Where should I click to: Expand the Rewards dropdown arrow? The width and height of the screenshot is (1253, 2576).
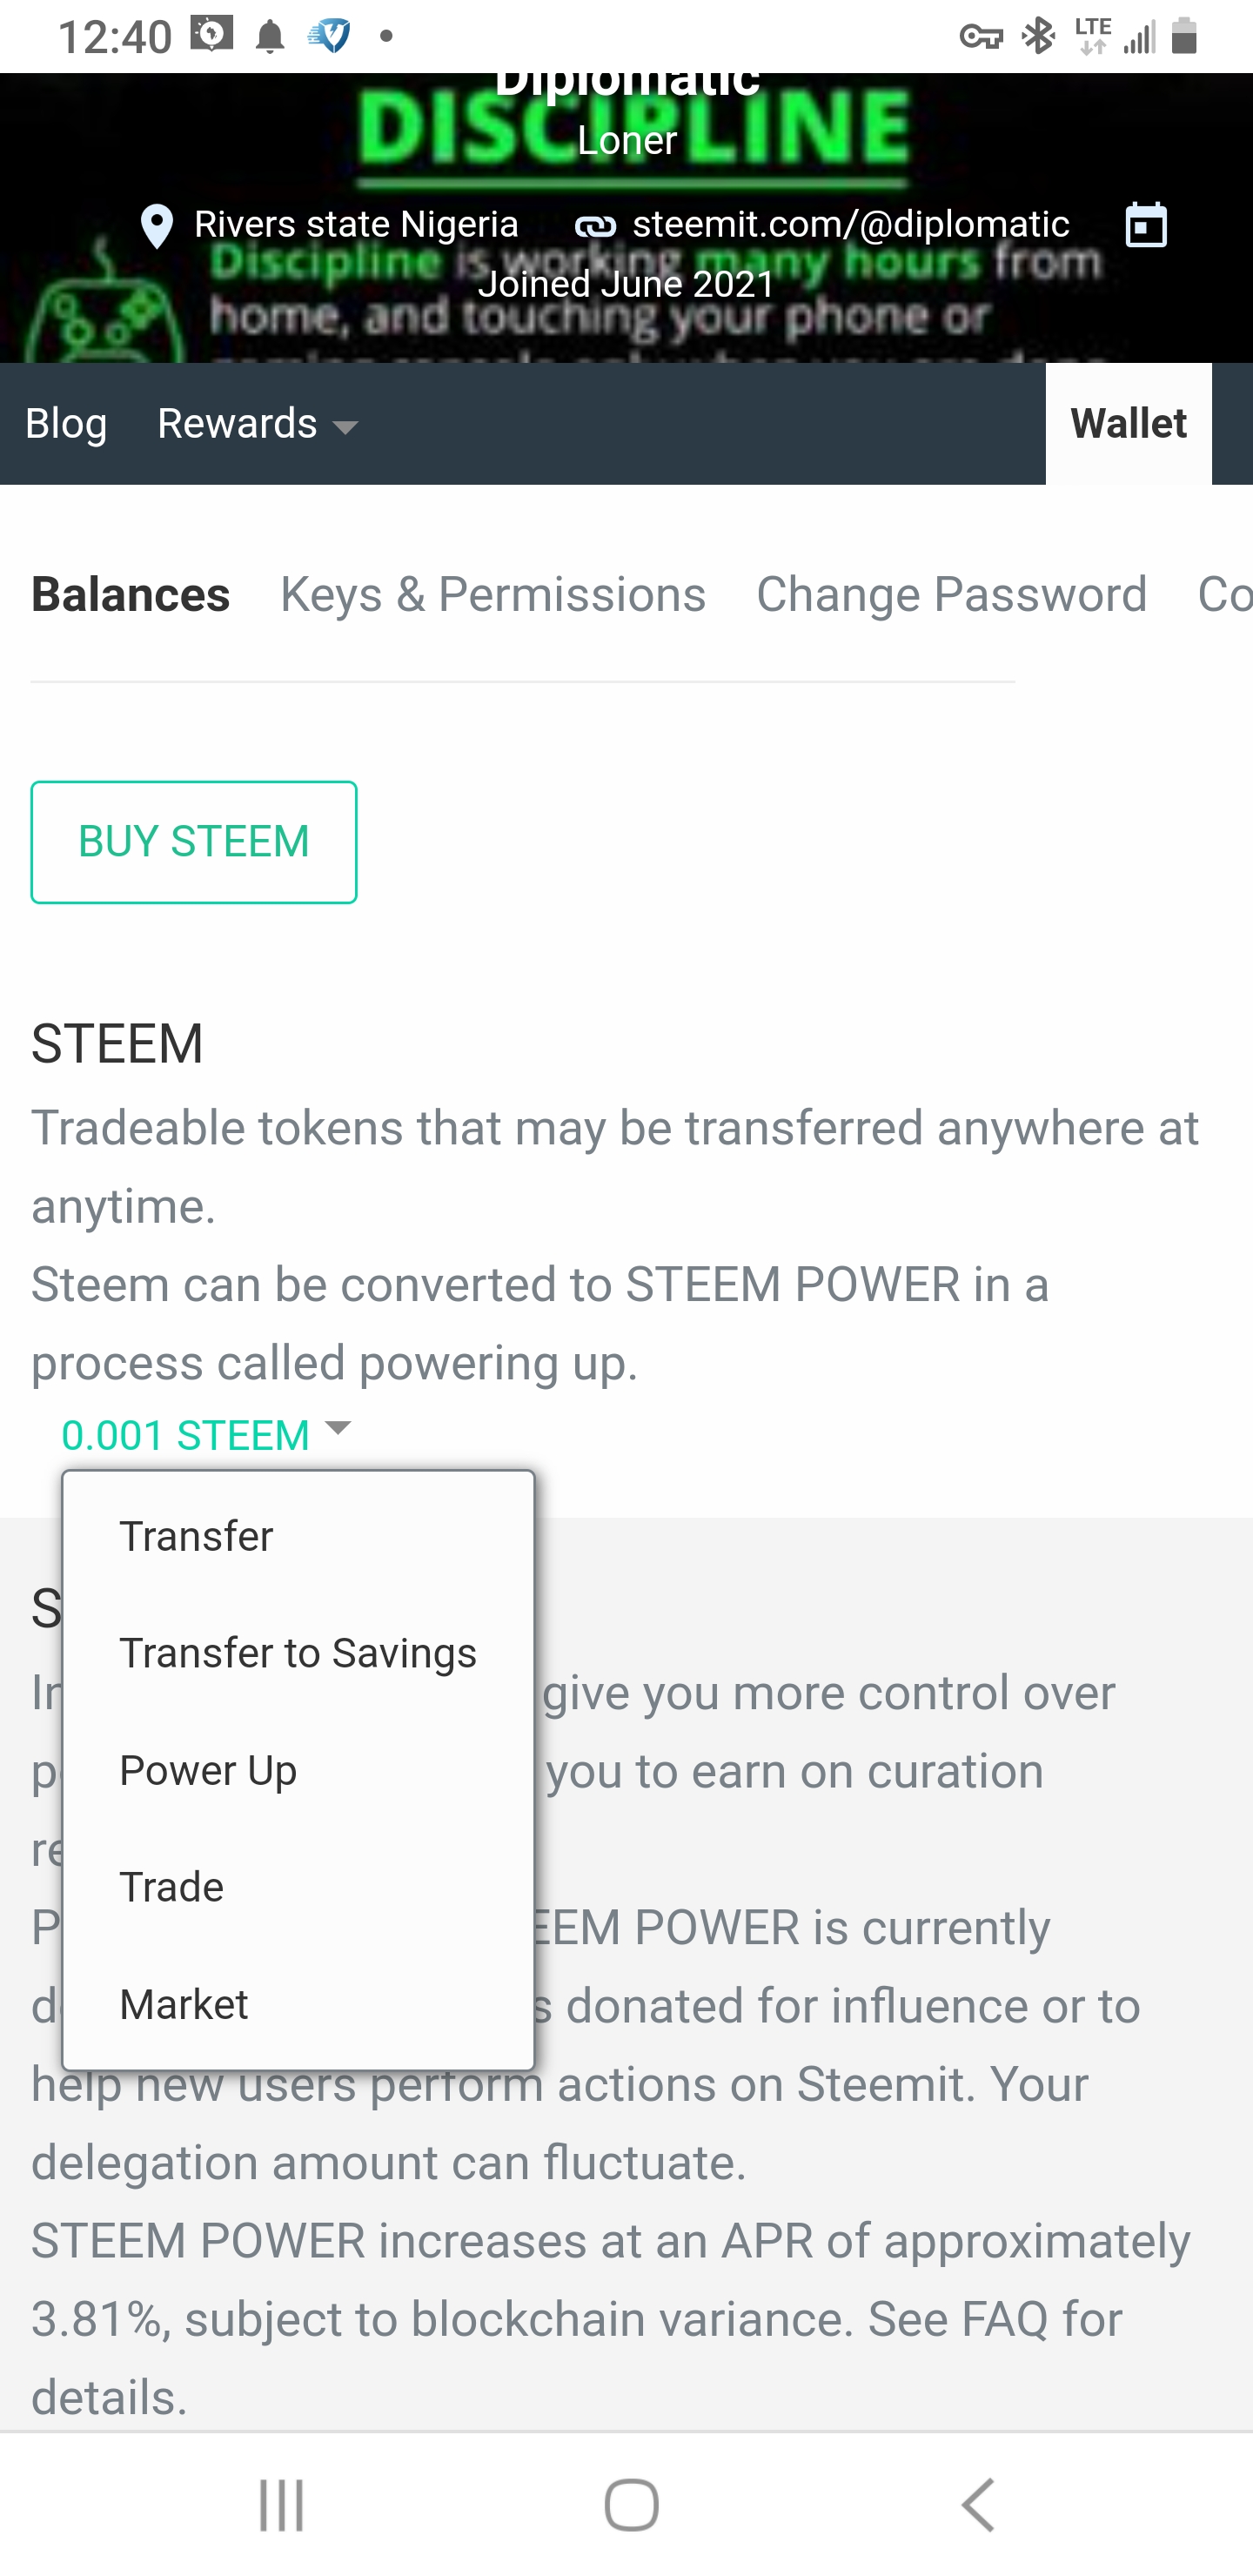click(345, 427)
